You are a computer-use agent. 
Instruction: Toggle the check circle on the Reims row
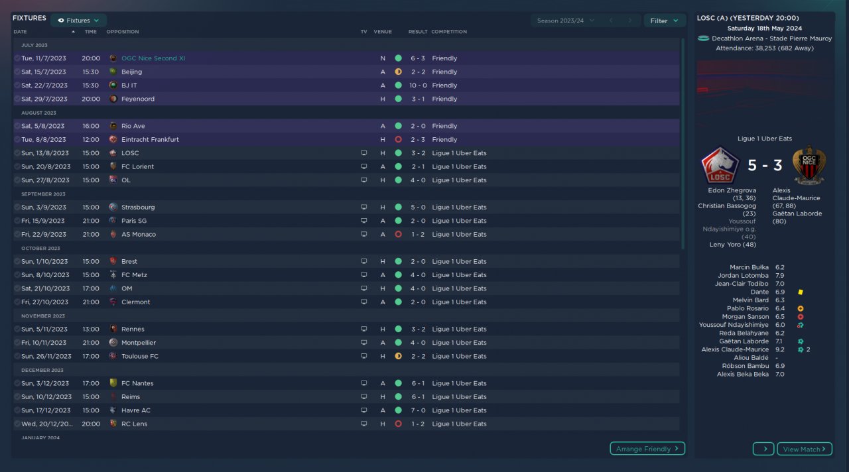click(x=17, y=396)
